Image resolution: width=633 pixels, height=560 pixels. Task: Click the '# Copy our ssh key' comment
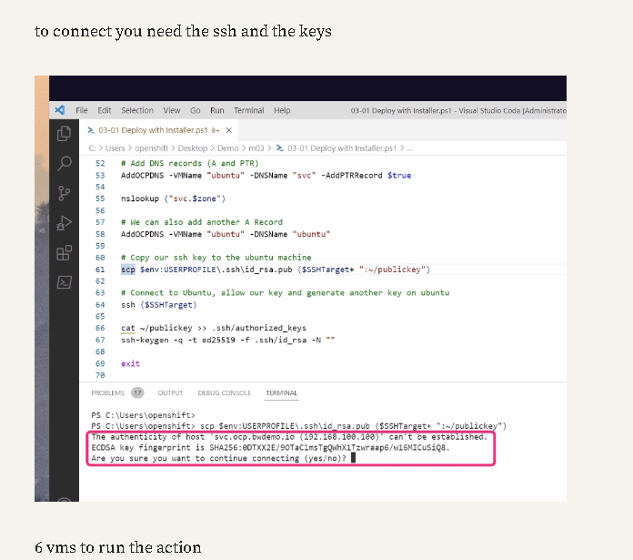(x=216, y=258)
